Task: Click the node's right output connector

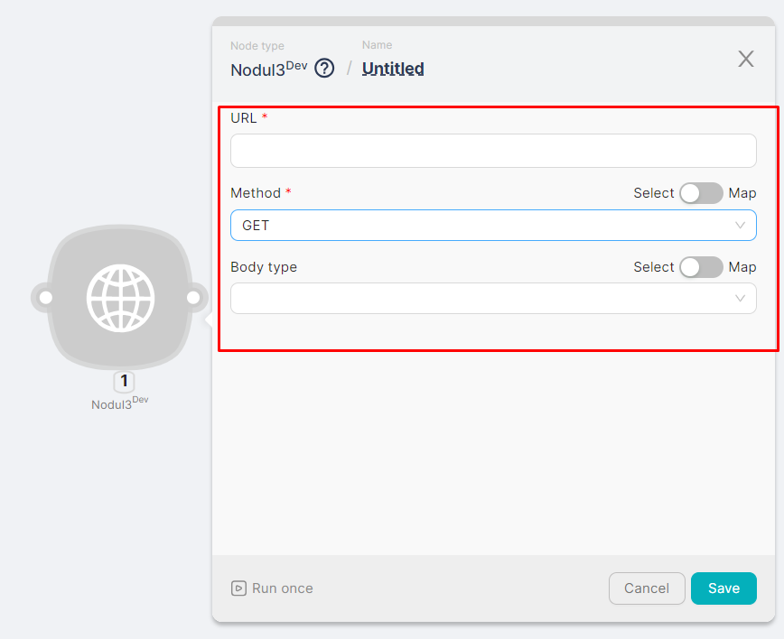Action: (193, 298)
